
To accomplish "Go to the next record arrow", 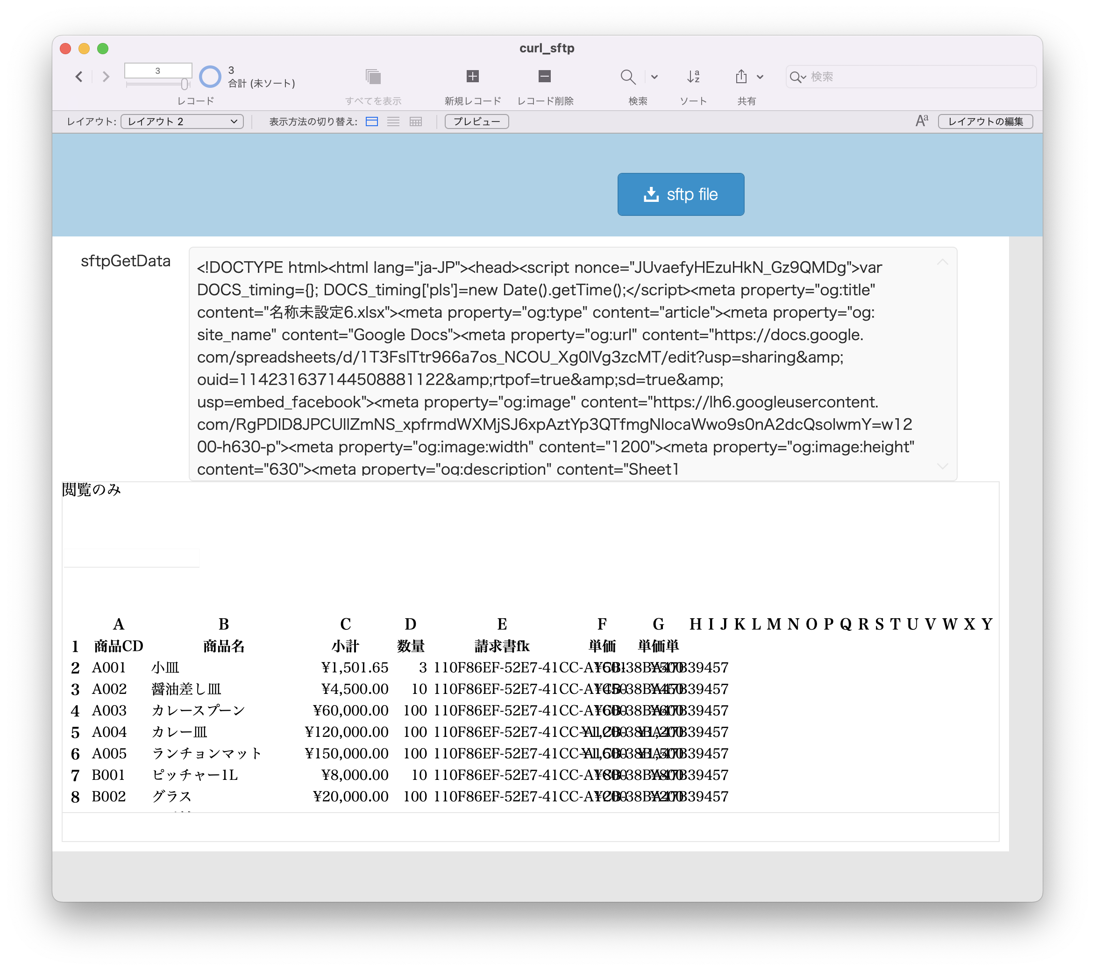I will [x=106, y=77].
